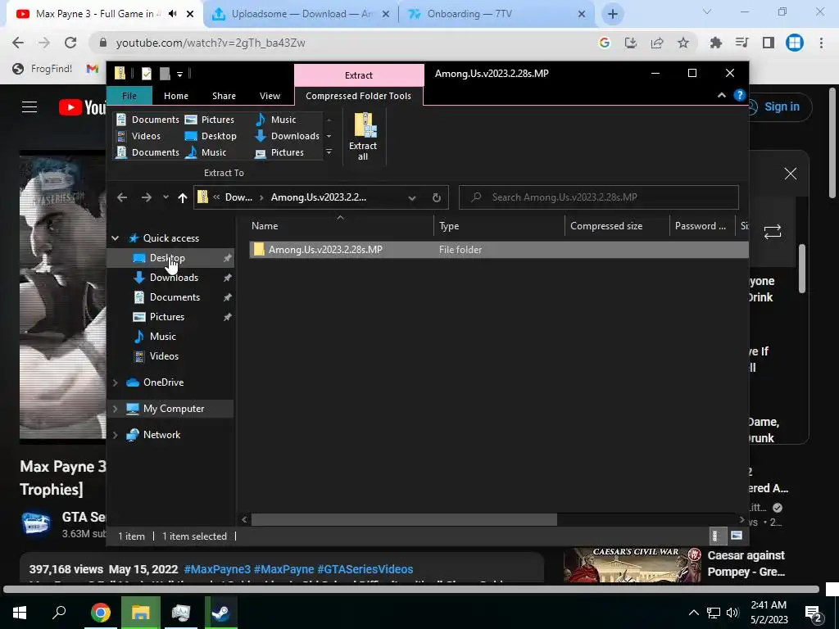Expand My Computer tree node
The width and height of the screenshot is (839, 629).
pos(115,409)
